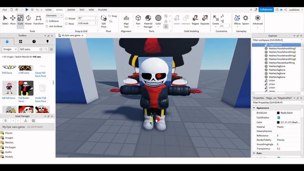Screen dimensions: 304x171
Task: Open the constraint scale 1x stepper
Action: tap(229, 26)
